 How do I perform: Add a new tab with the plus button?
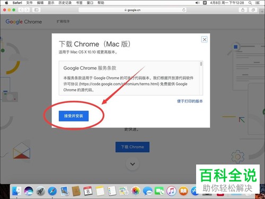tap(262, 12)
